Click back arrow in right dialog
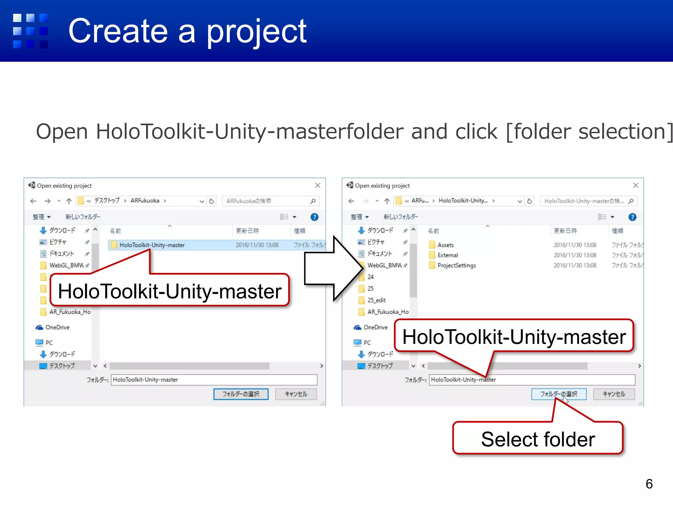 [x=351, y=201]
